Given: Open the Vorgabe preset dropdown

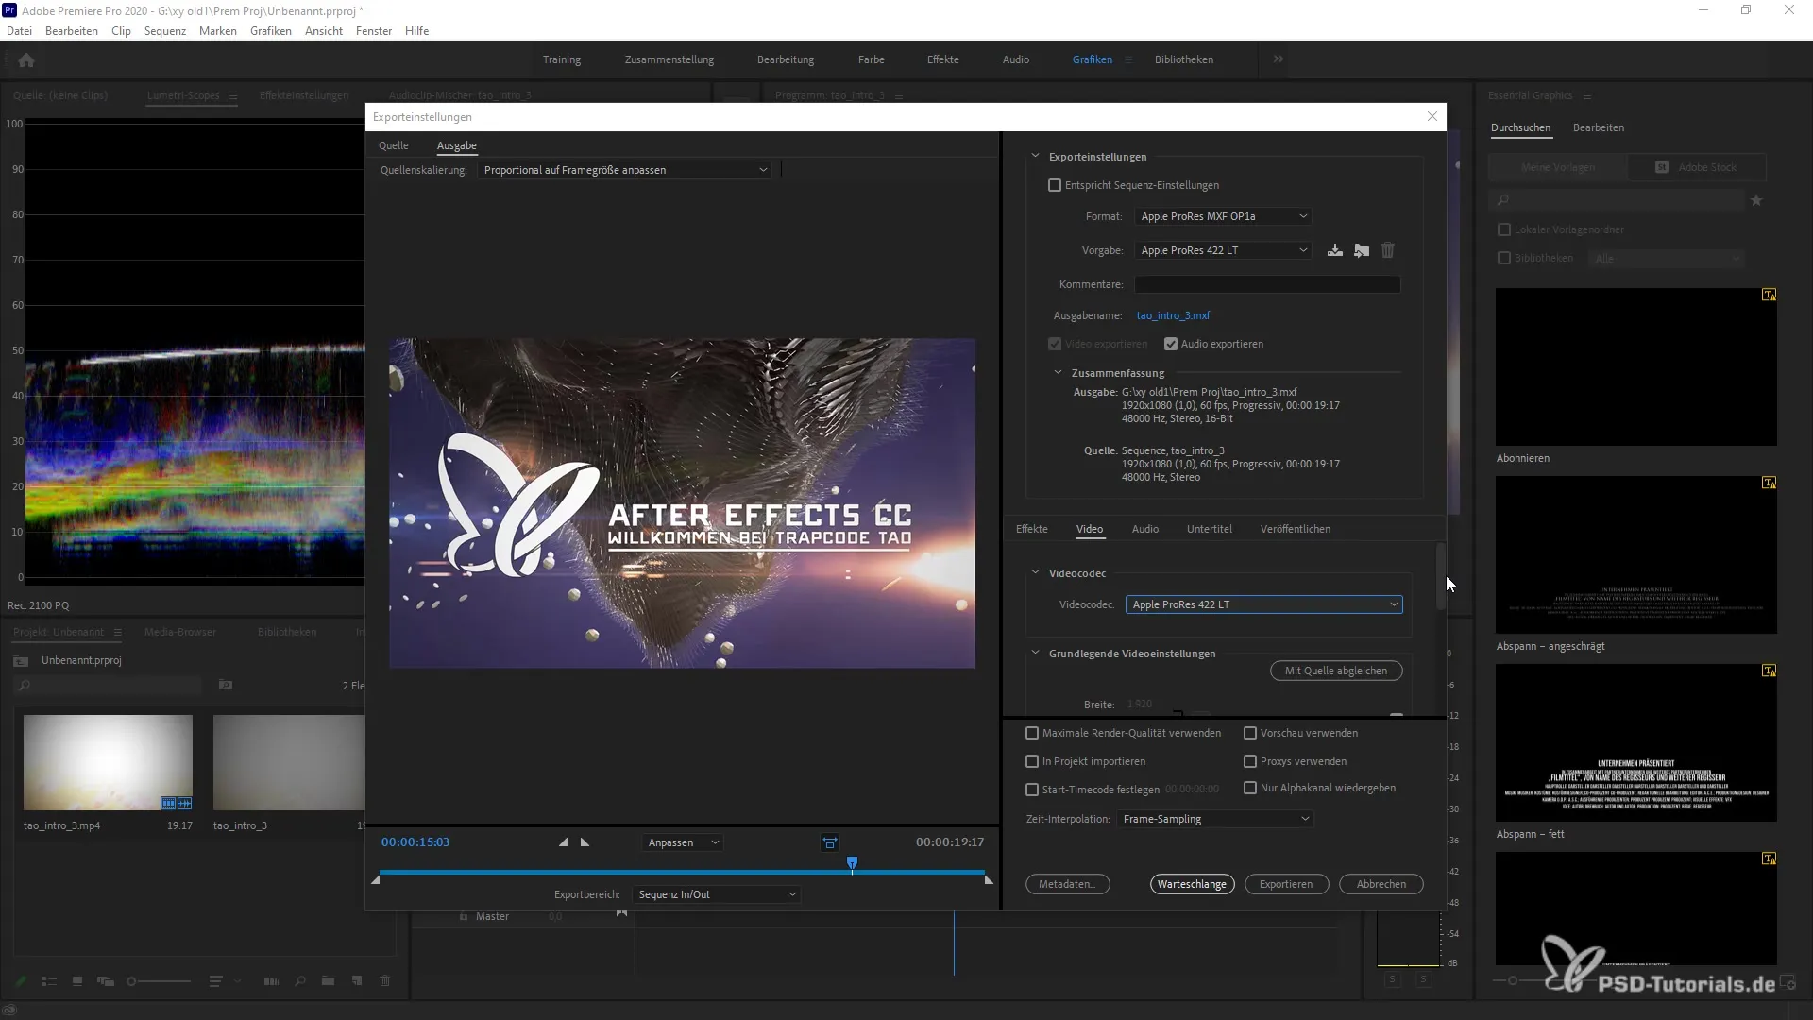Looking at the screenshot, I should [1223, 250].
